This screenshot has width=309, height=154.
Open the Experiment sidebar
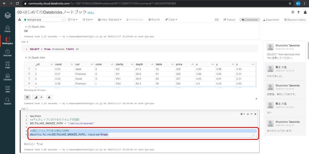click(271, 20)
